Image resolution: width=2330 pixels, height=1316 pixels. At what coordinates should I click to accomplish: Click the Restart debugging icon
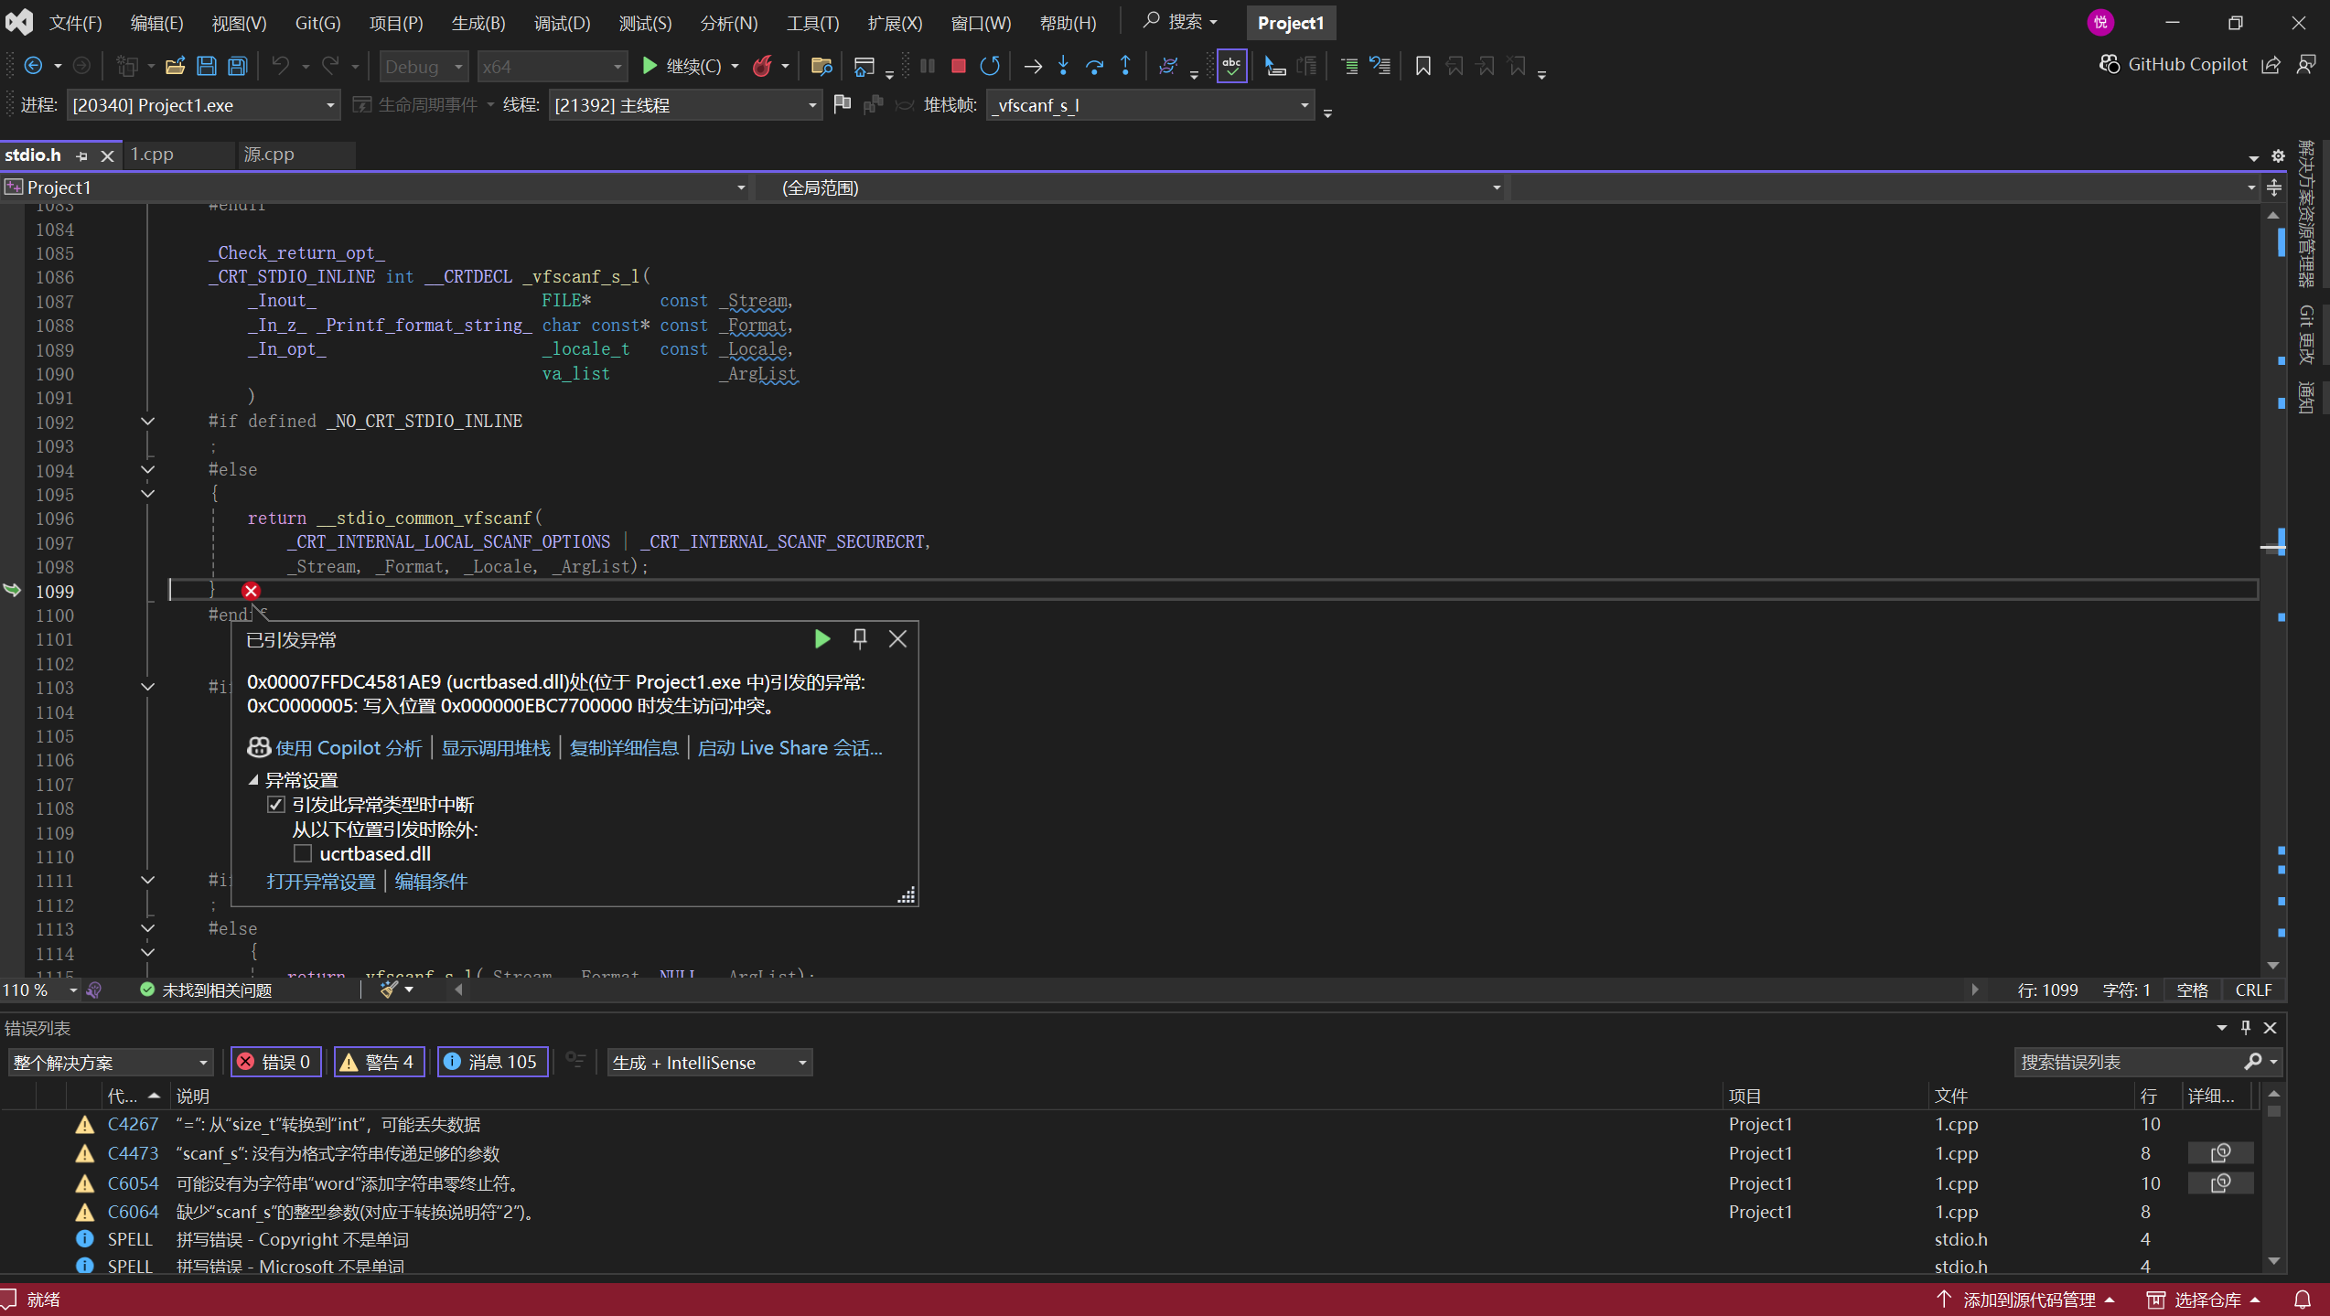[x=990, y=66]
